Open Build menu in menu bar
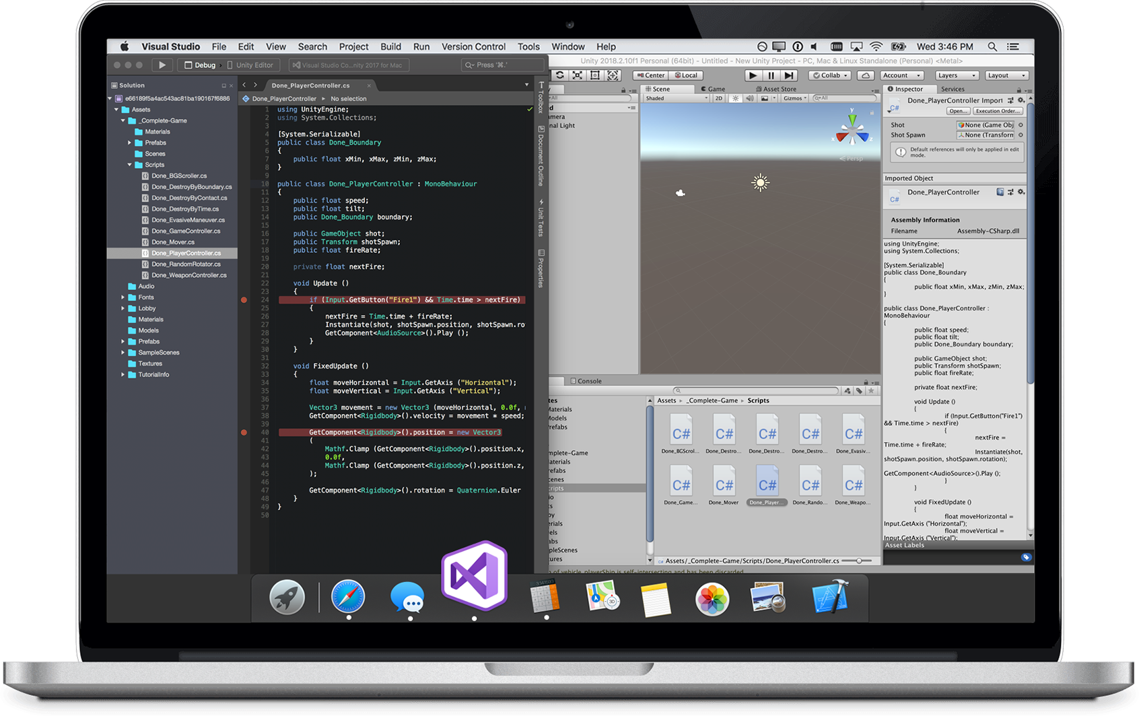Screen dimensions: 1139x716 tap(390, 46)
